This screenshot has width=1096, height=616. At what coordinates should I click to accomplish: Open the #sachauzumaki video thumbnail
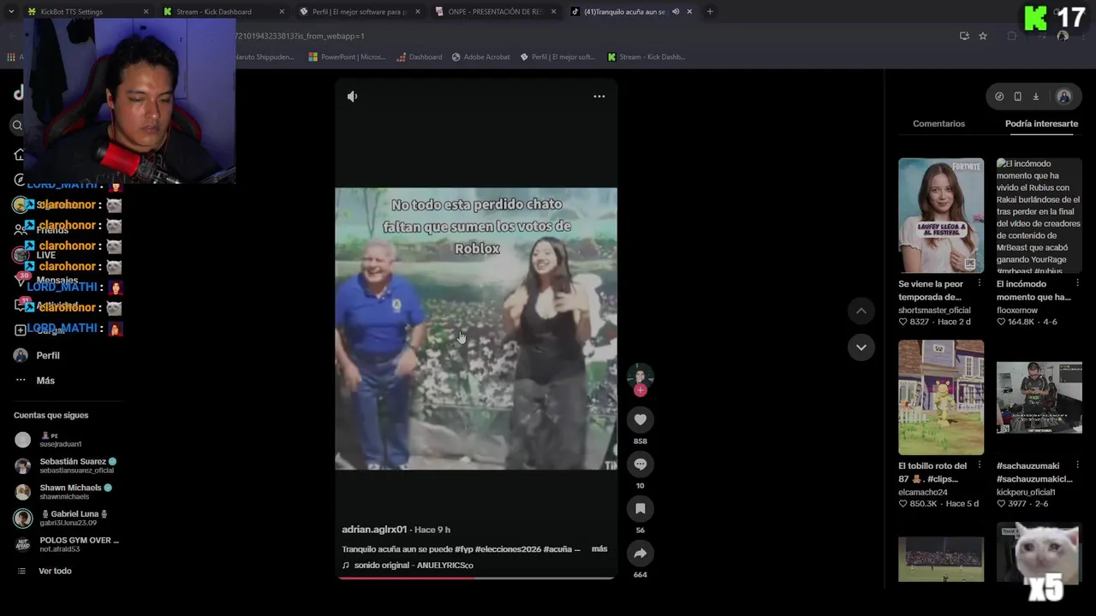[x=1039, y=397]
